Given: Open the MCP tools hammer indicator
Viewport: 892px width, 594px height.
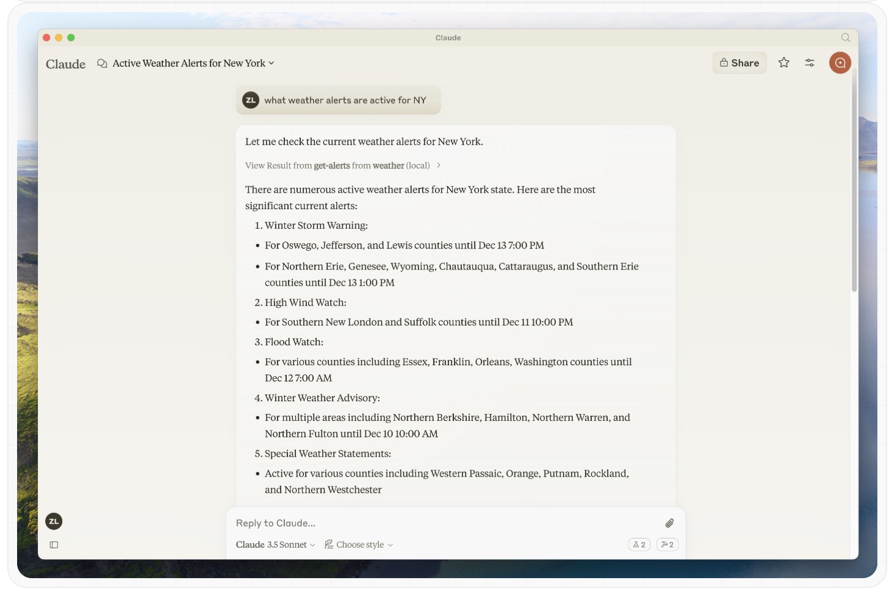Looking at the screenshot, I should [667, 545].
